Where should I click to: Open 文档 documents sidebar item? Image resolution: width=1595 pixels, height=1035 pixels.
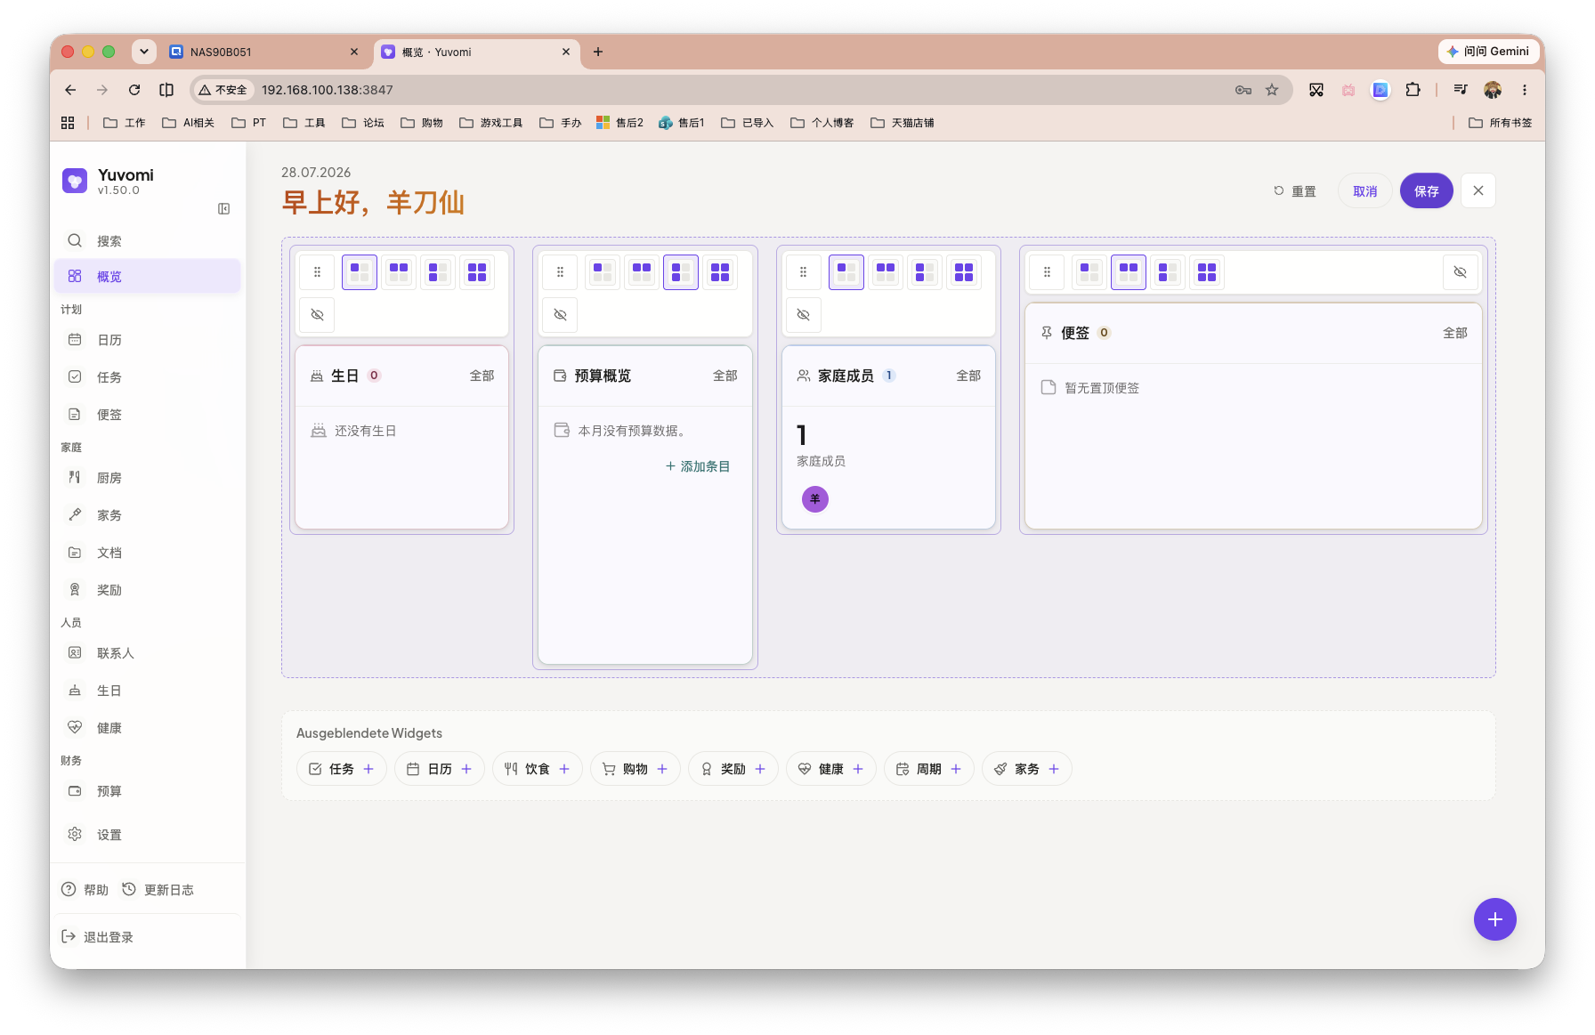[x=148, y=553]
